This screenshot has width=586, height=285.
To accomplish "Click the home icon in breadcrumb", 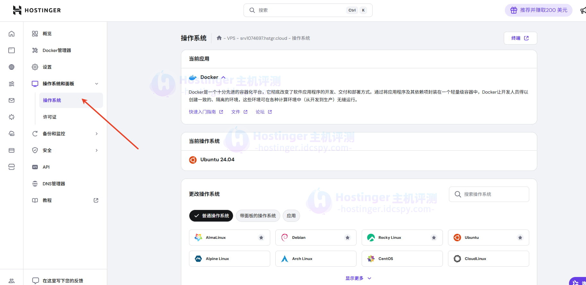I will 219,38.
